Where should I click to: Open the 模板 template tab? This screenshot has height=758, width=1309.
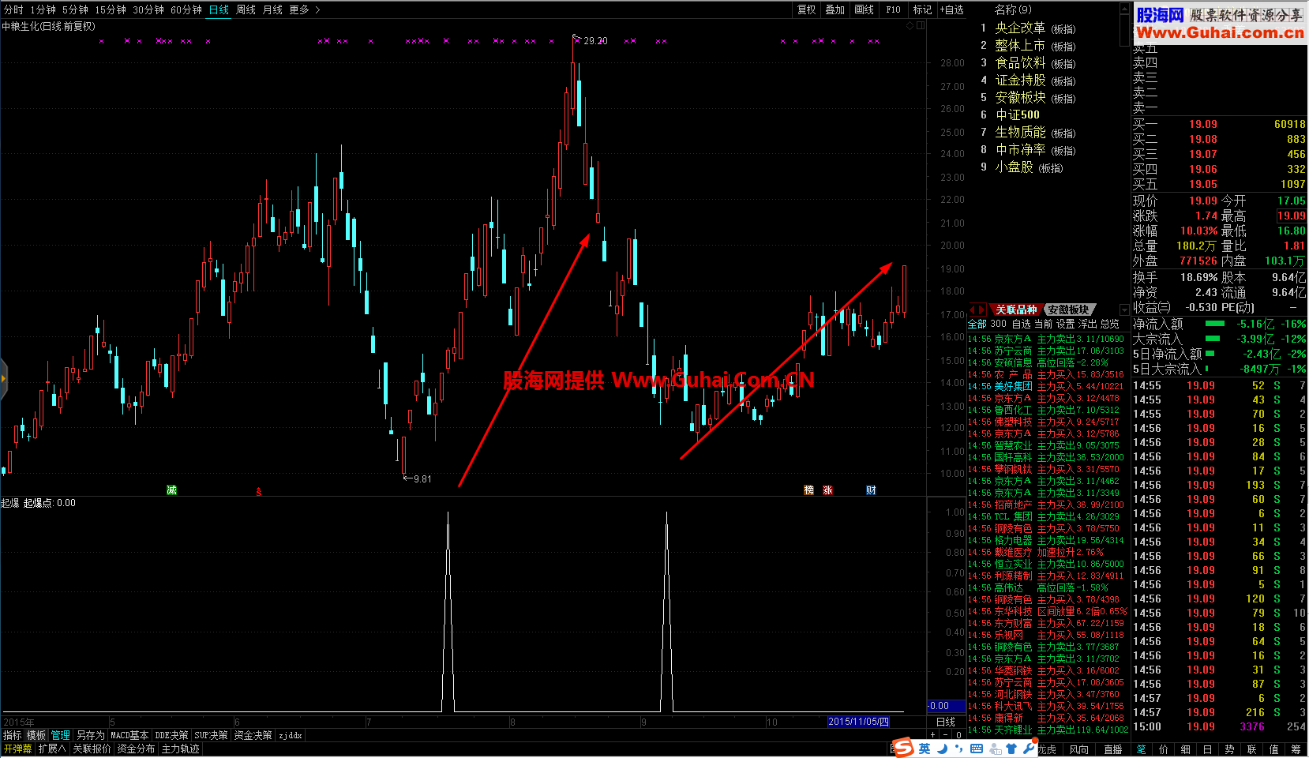(x=36, y=735)
